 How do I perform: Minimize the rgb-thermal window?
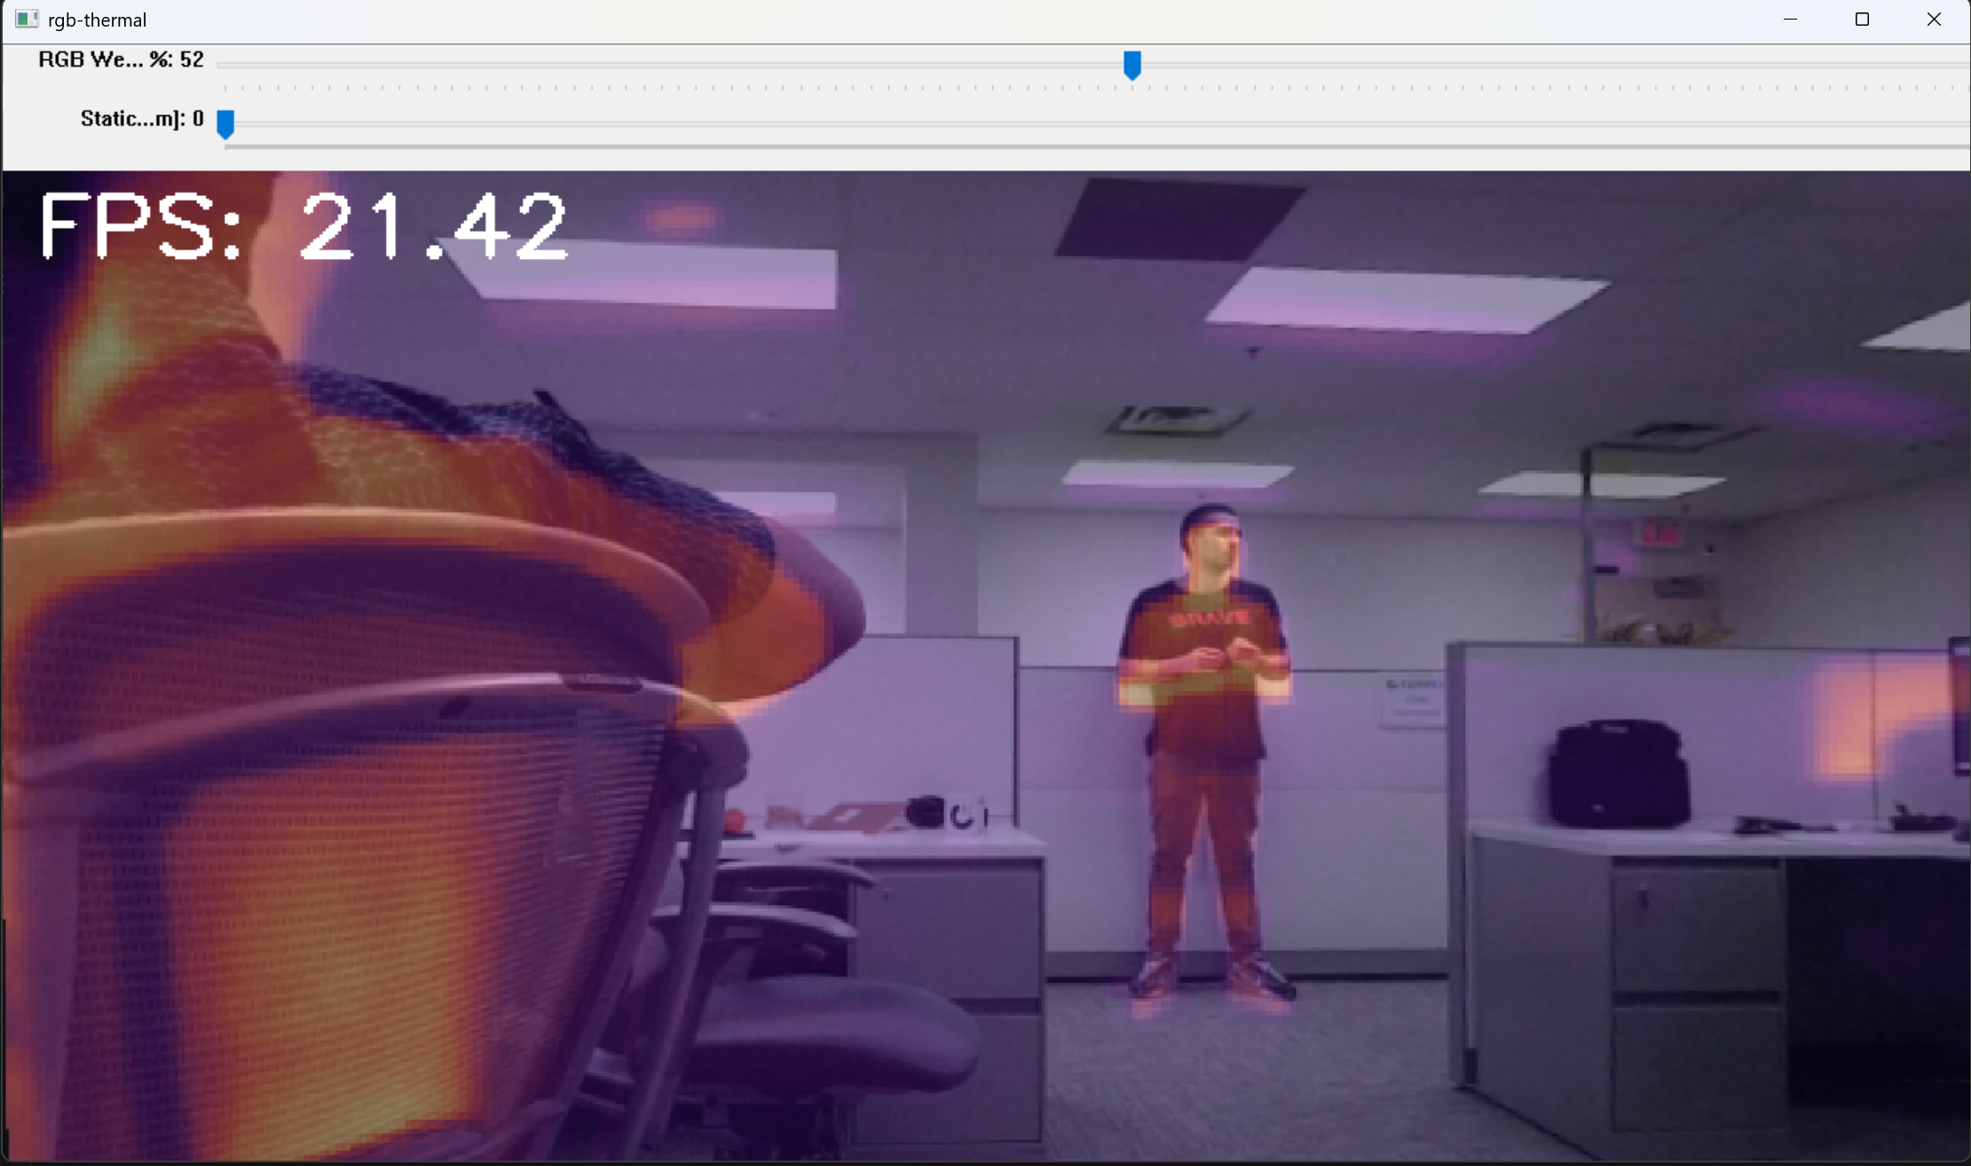point(1790,20)
